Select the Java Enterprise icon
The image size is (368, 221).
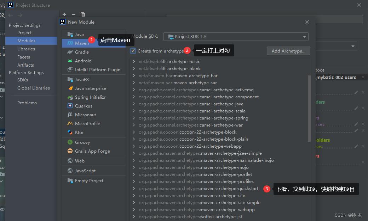point(70,88)
